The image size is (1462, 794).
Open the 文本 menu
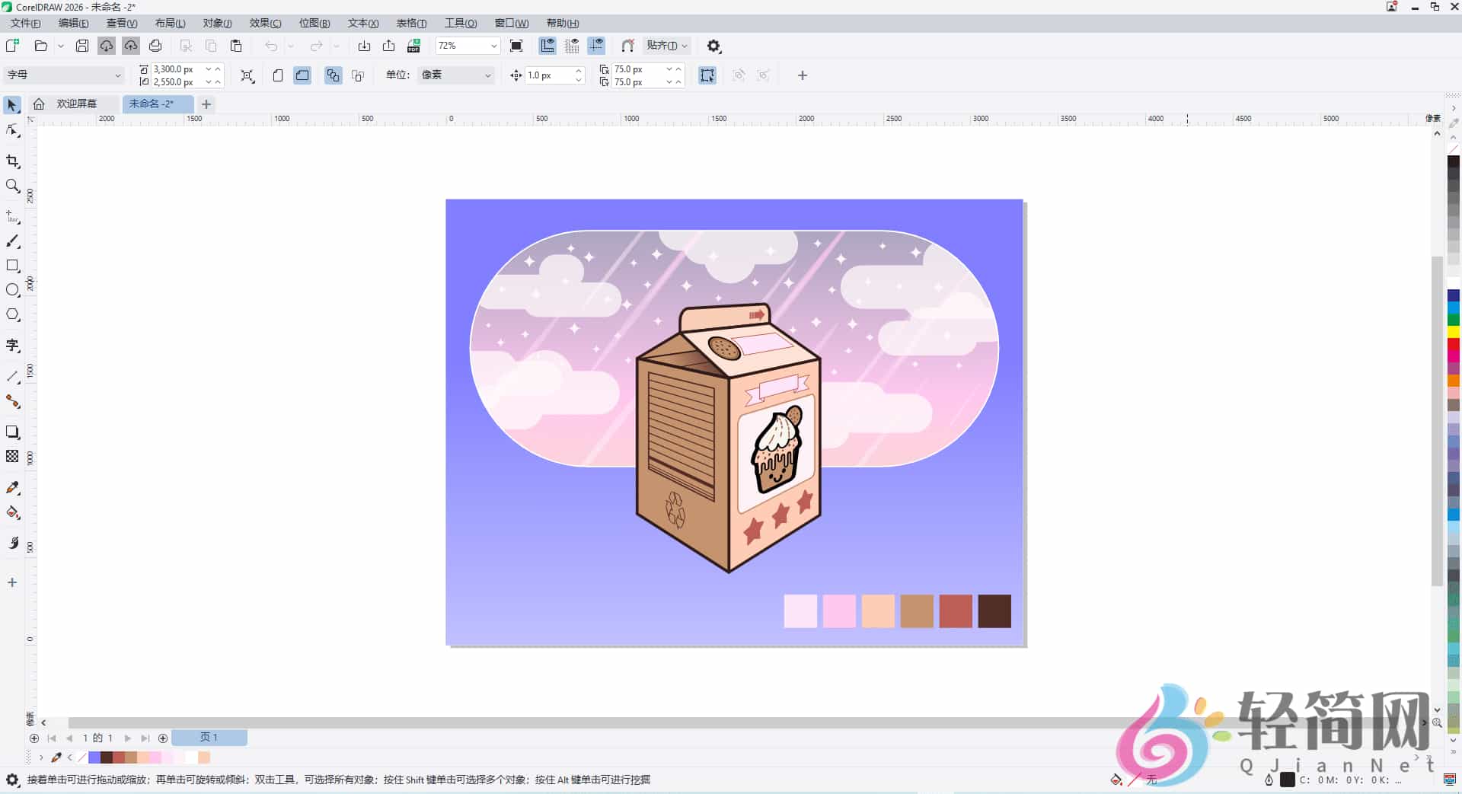[x=362, y=23]
